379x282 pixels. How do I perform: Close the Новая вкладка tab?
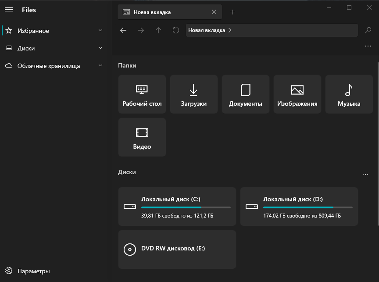coord(214,12)
